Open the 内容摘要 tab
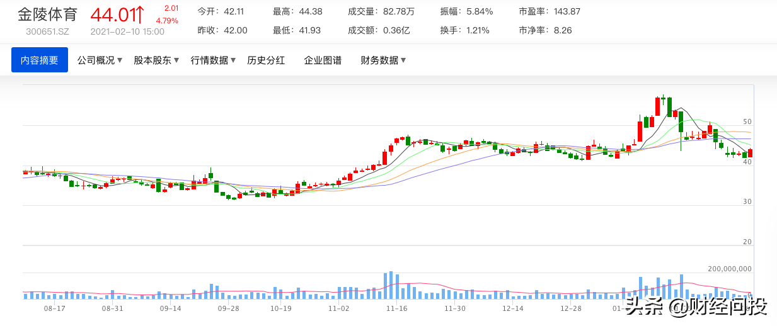 (40, 60)
